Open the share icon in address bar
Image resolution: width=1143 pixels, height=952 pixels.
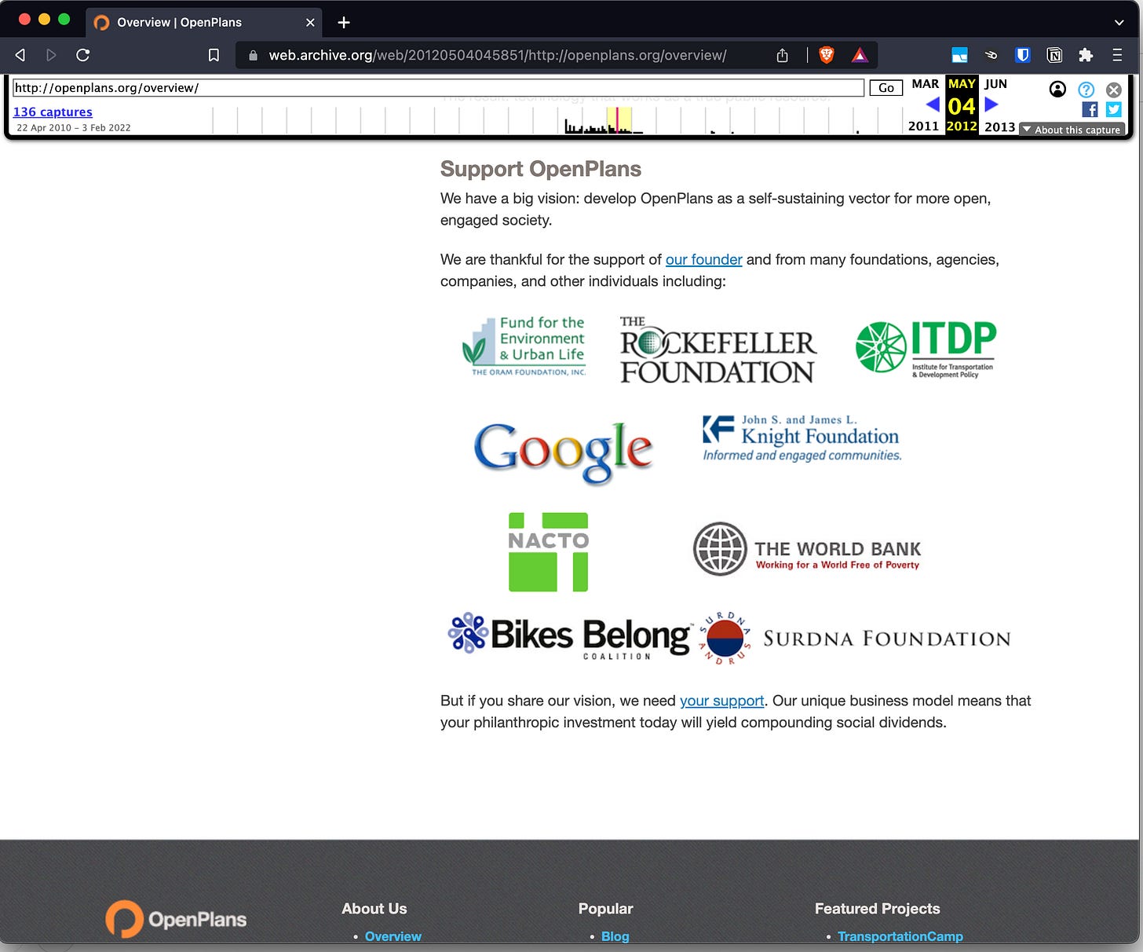pyautogui.click(x=782, y=55)
